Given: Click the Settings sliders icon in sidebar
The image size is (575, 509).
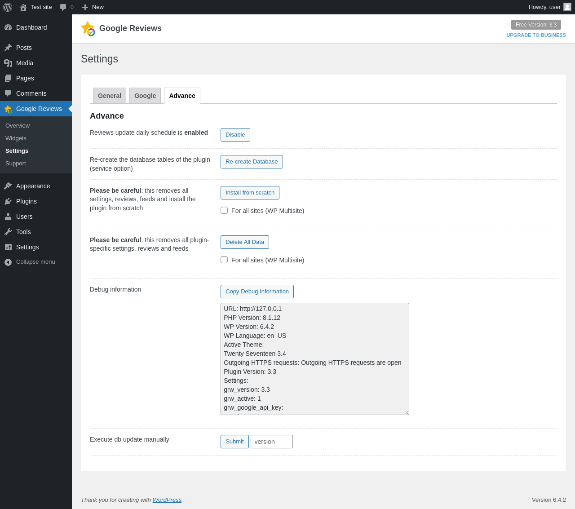Looking at the screenshot, I should pos(8,247).
